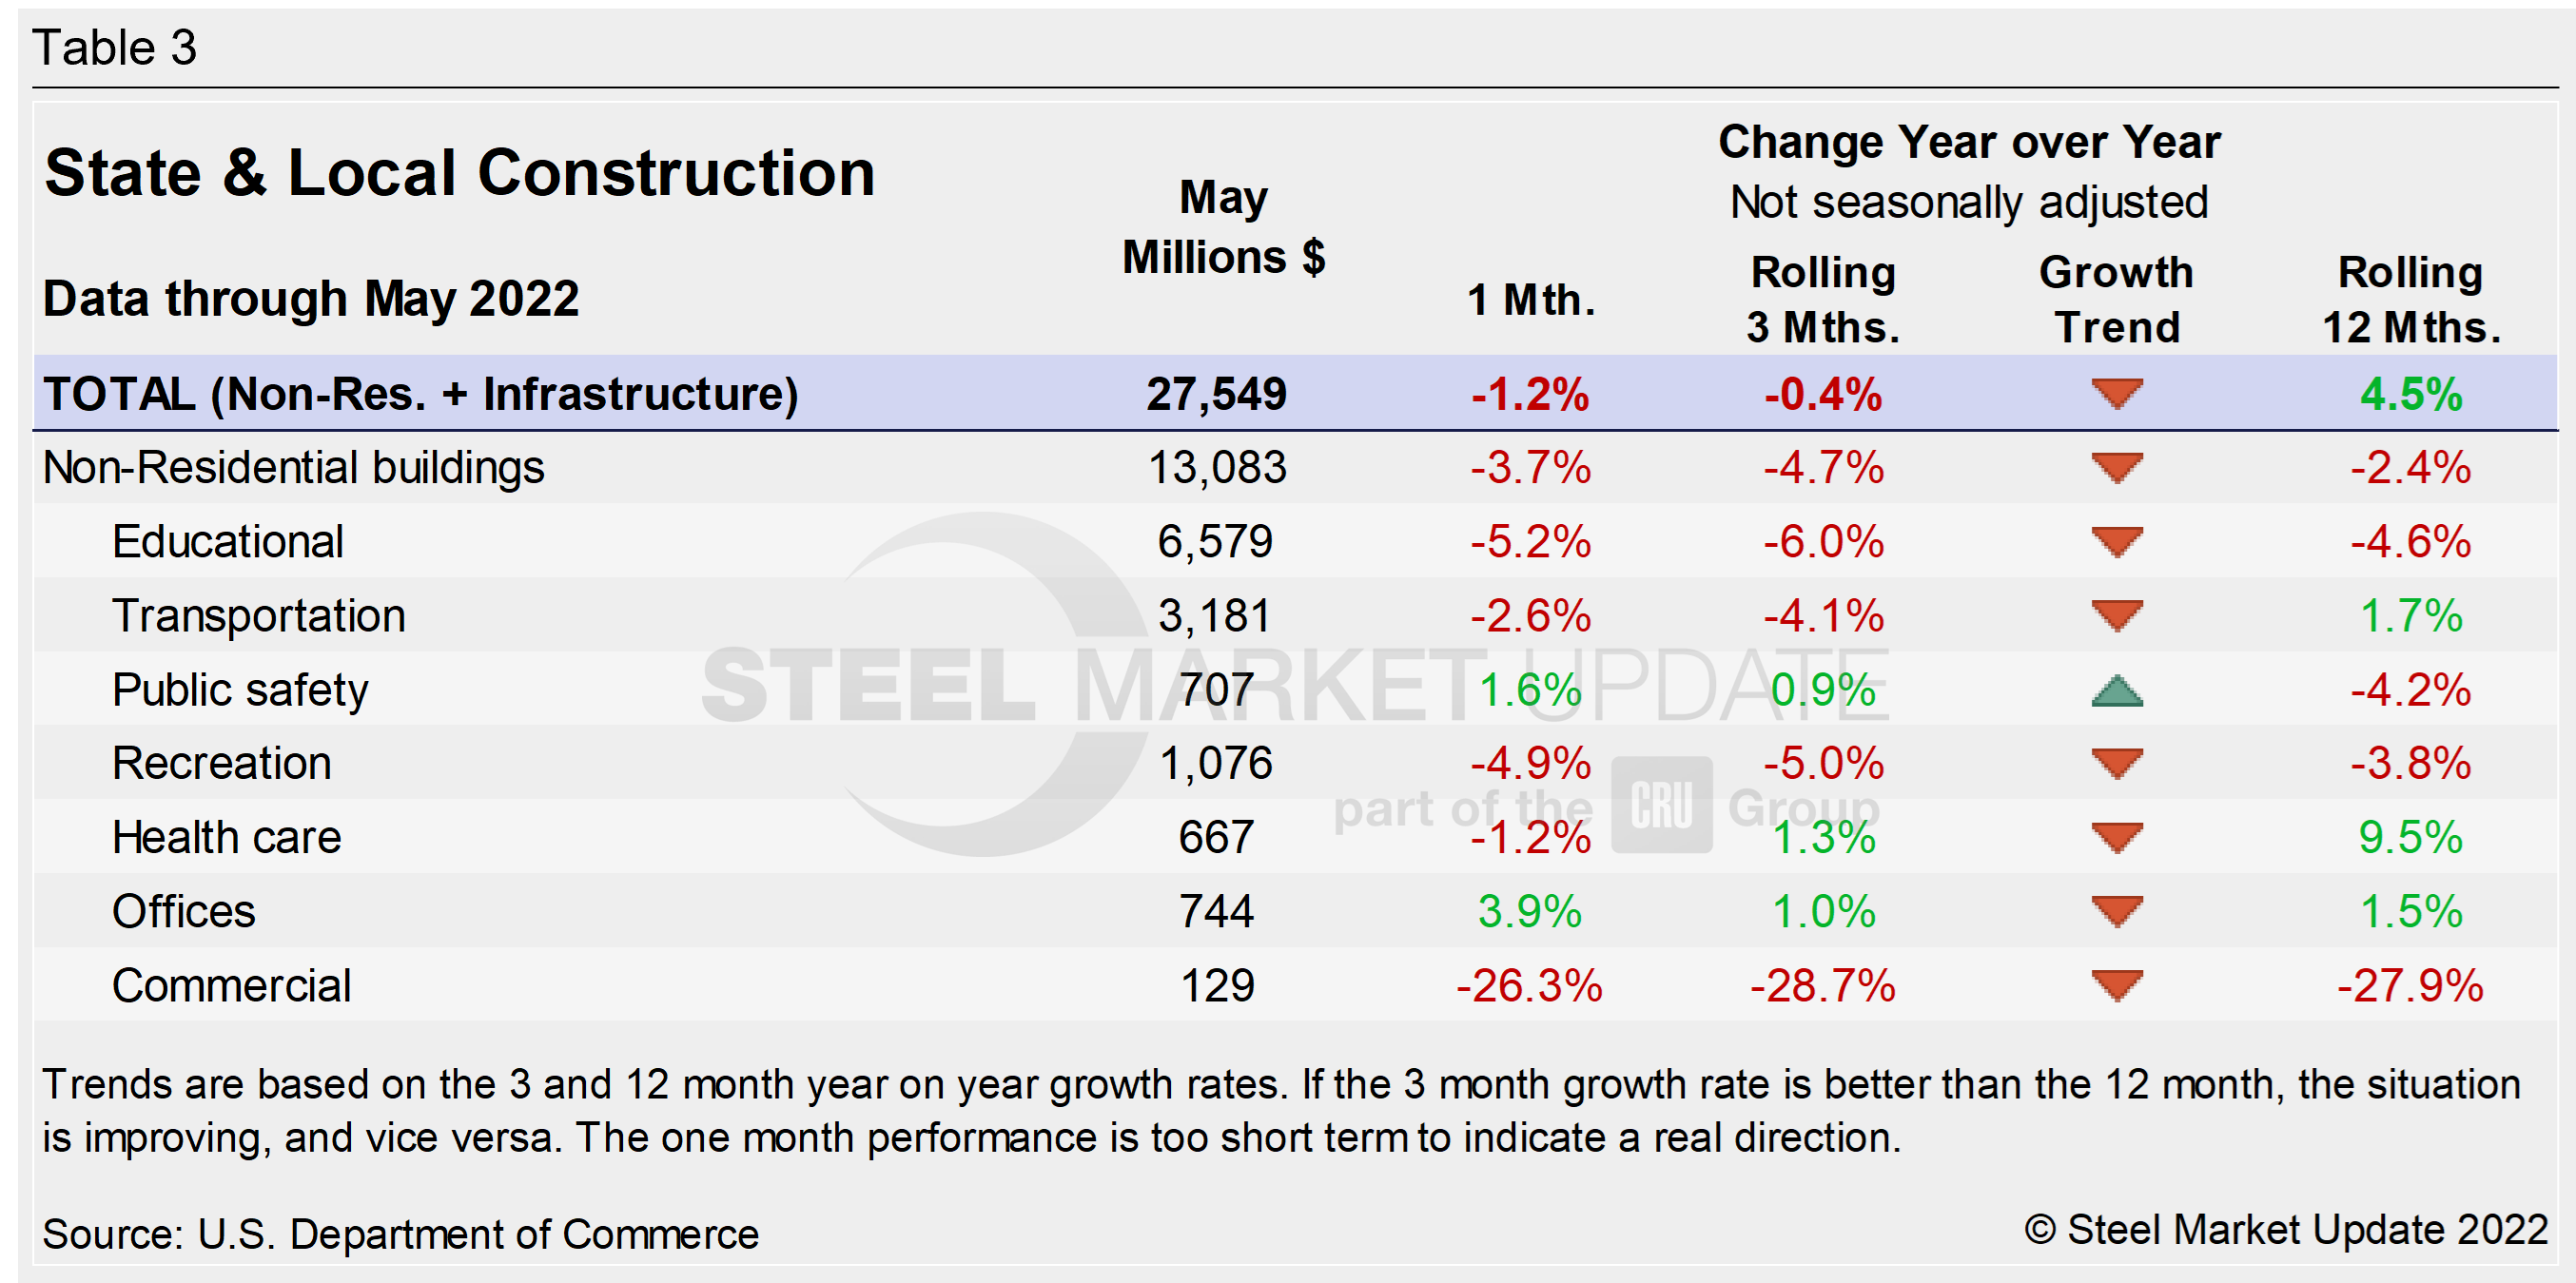Click the Growth Trend column header

coord(2117,299)
